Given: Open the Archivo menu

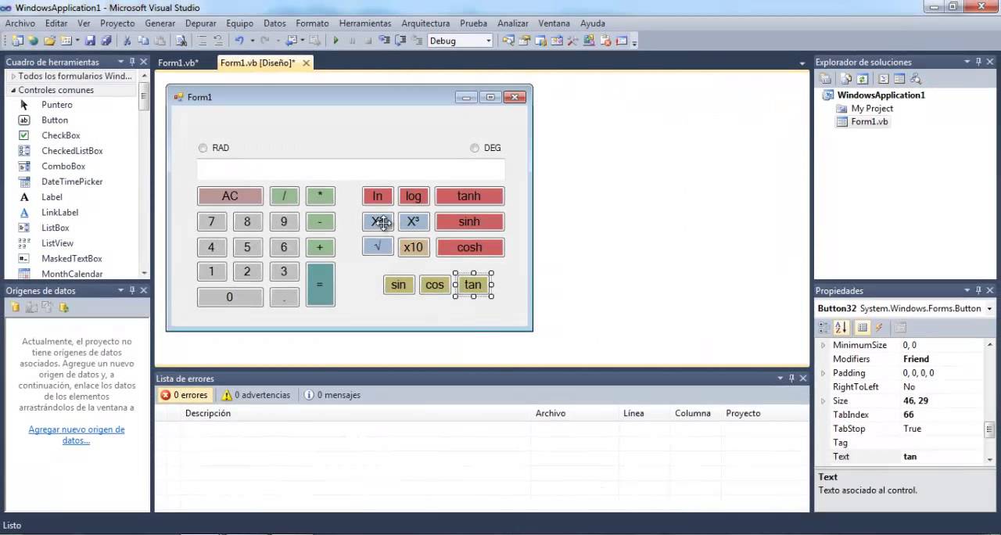Looking at the screenshot, I should pyautogui.click(x=20, y=23).
